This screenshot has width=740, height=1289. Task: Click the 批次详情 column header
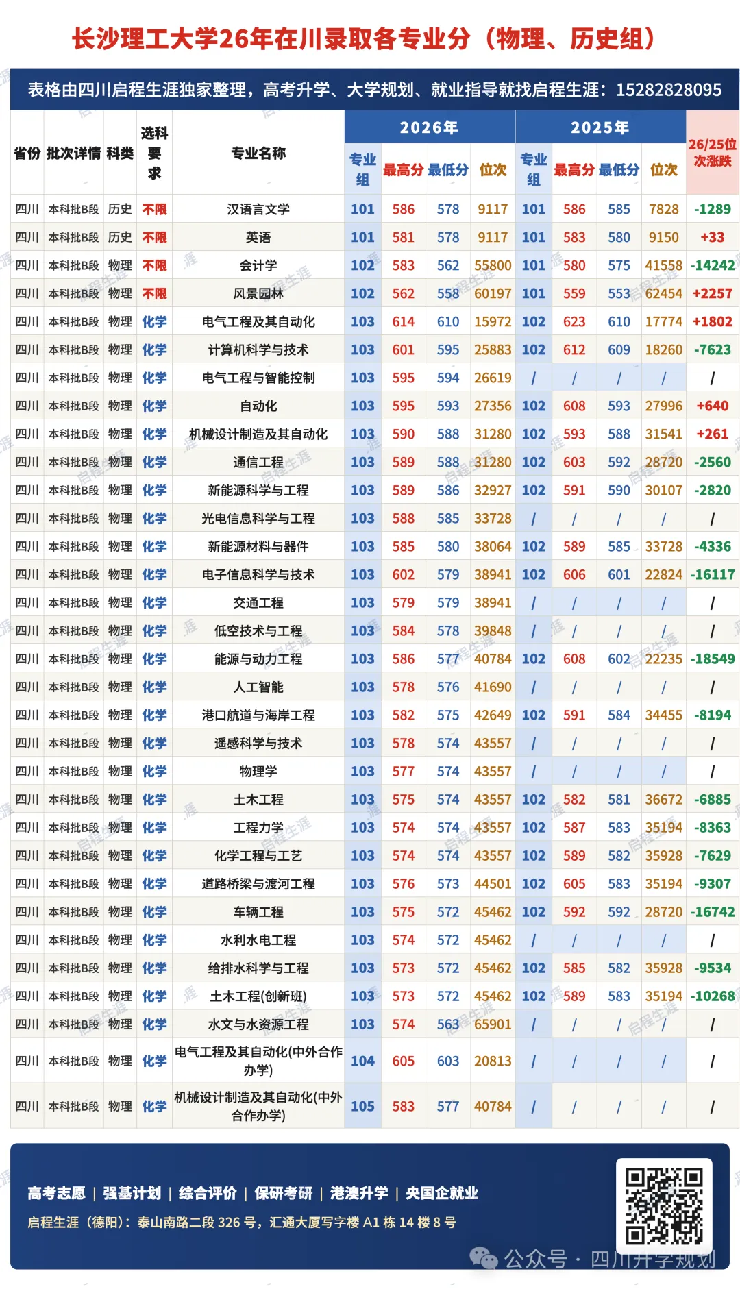(73, 153)
